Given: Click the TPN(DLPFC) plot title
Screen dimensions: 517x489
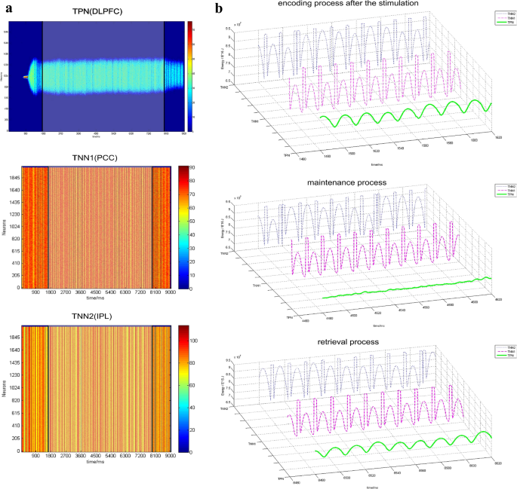Looking at the screenshot, I should tap(97, 12).
